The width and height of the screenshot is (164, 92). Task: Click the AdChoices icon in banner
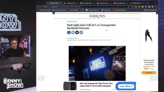[x=114, y=90]
